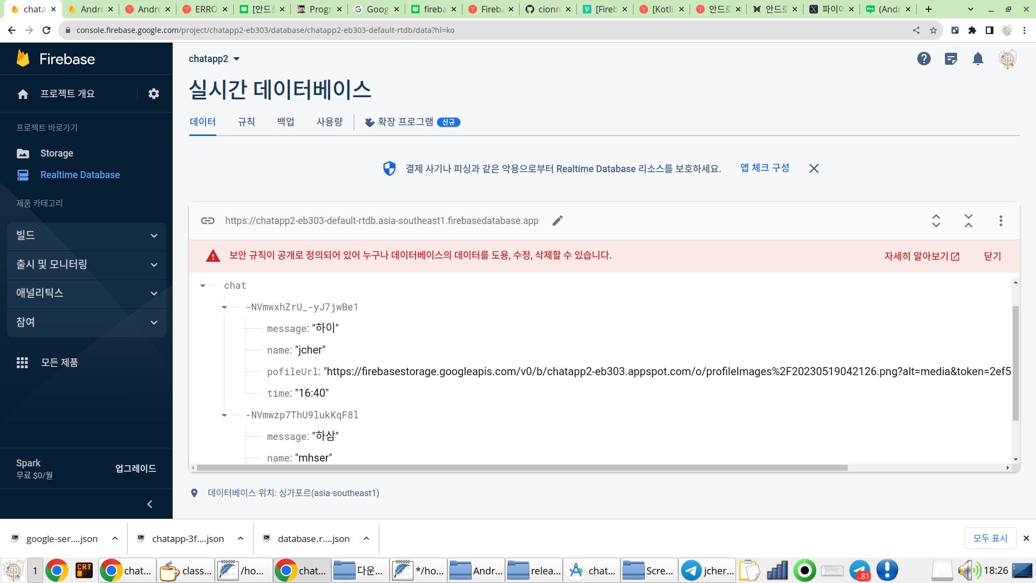
Task: Bookmark this page with star icon
Action: [x=933, y=30]
